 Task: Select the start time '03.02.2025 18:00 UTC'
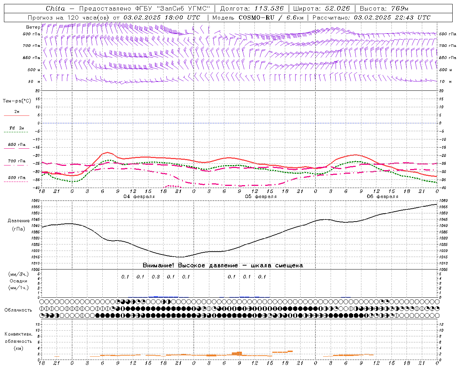pos(162,18)
